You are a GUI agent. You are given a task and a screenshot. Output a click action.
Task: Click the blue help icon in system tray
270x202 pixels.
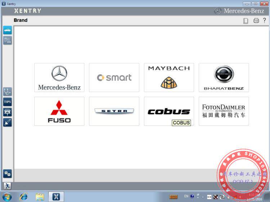click(x=192, y=196)
